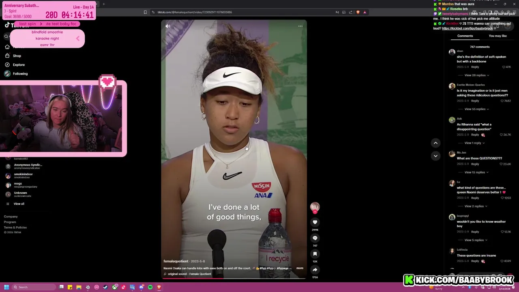Image resolution: width=519 pixels, height=292 pixels.
Task: Like Ash's Rihanna comment heart
Action: click(x=502, y=135)
